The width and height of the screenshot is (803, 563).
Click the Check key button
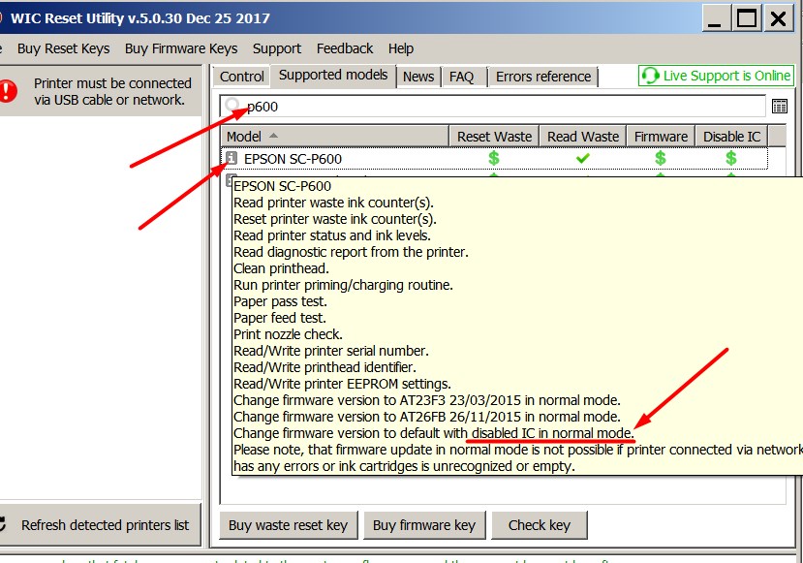[x=539, y=525]
